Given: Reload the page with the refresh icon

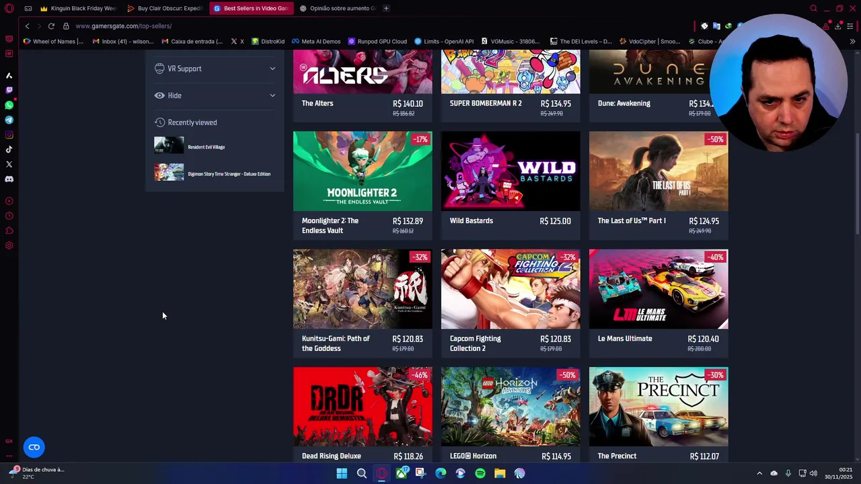Looking at the screenshot, I should coord(51,26).
